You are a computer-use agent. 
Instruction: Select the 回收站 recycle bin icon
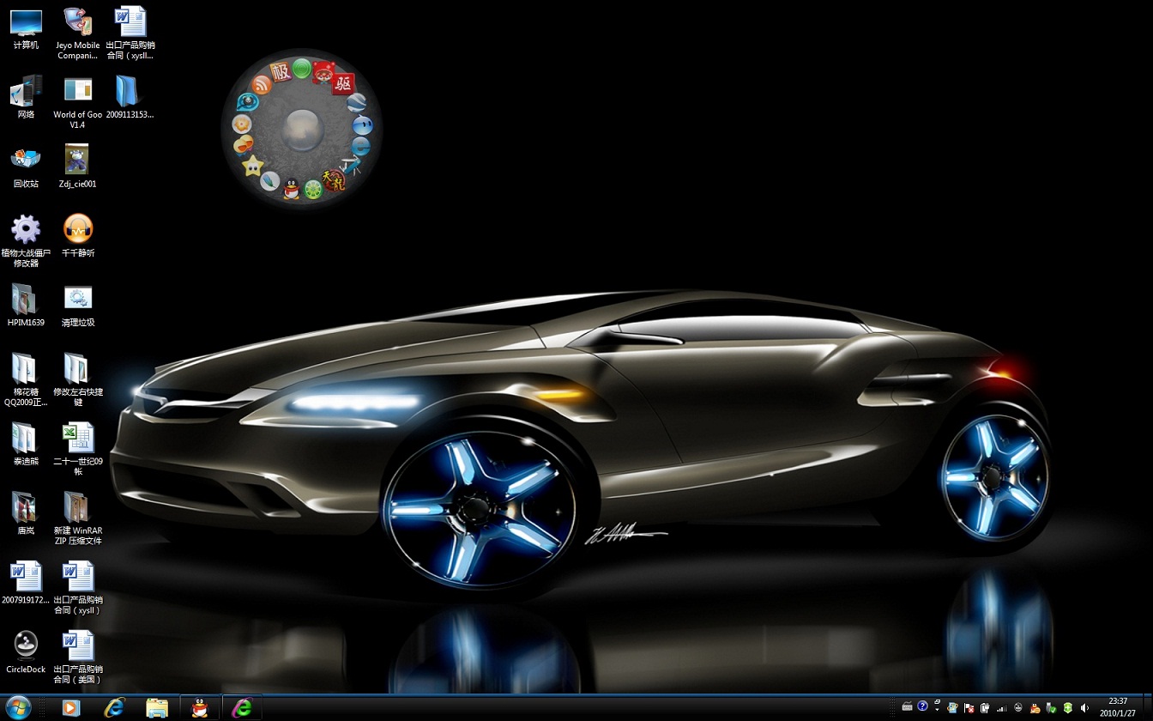26,160
